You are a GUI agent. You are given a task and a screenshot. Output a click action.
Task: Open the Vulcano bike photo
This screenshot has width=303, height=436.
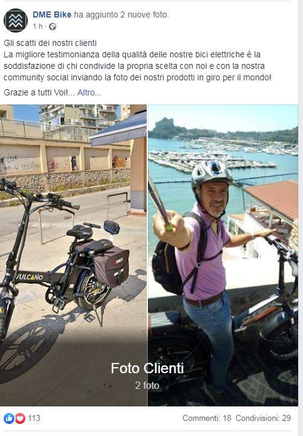tap(73, 255)
